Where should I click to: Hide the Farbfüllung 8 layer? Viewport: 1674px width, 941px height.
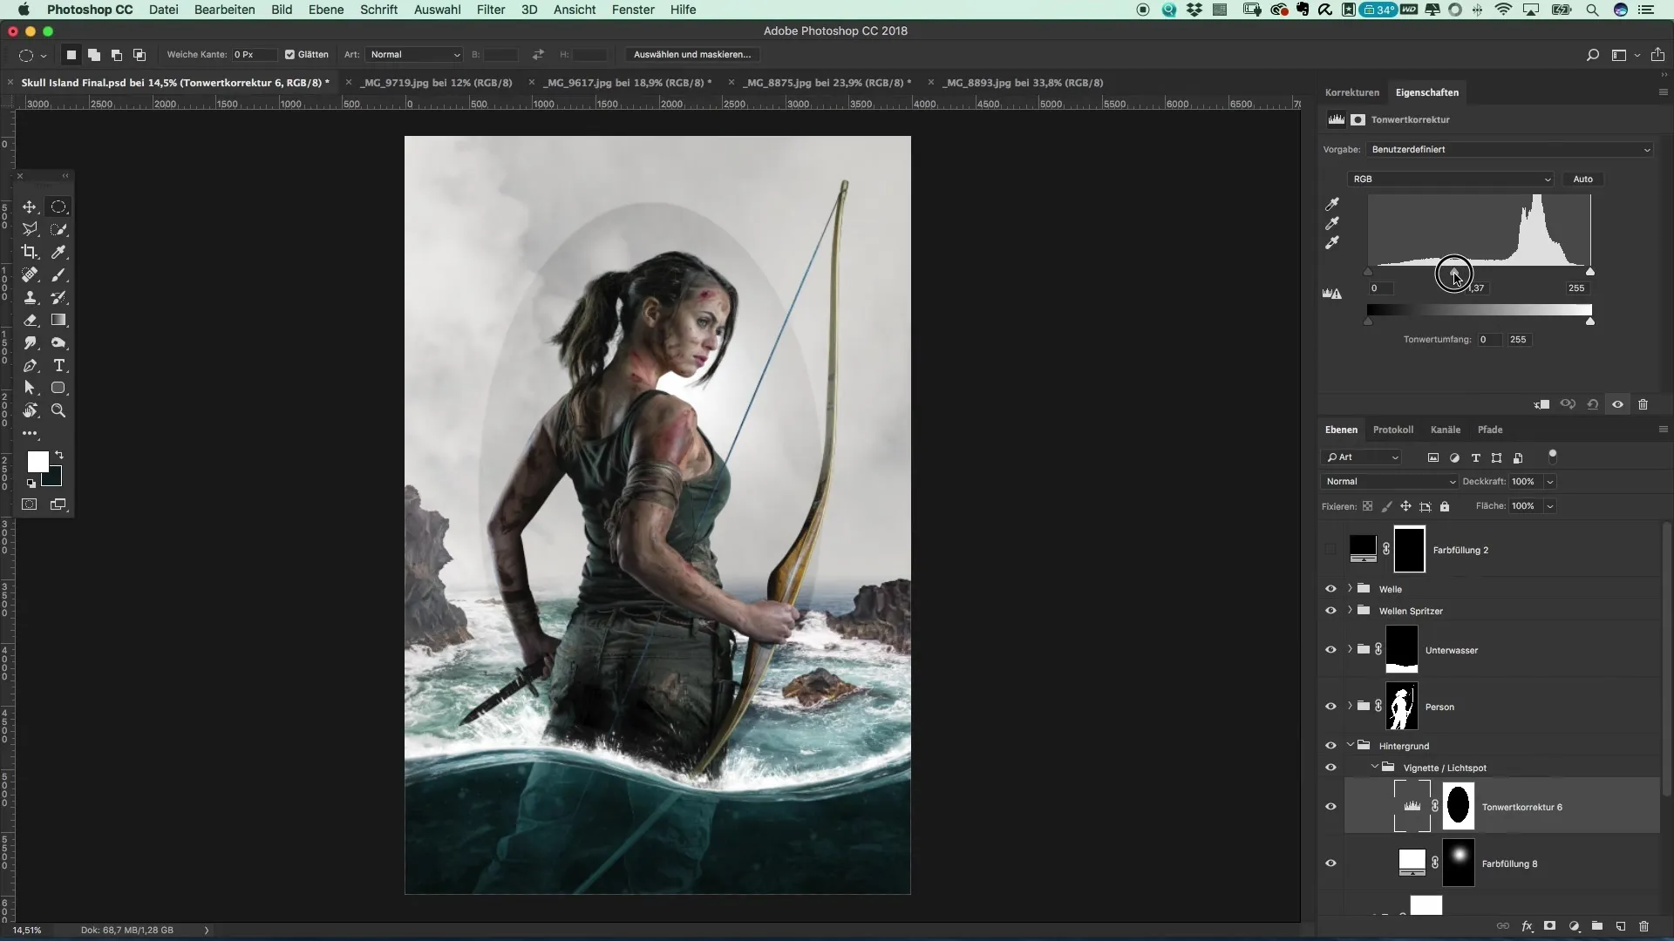pyautogui.click(x=1330, y=863)
